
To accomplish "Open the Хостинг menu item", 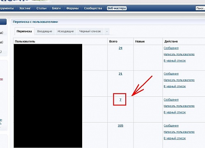I will [25, 8].
